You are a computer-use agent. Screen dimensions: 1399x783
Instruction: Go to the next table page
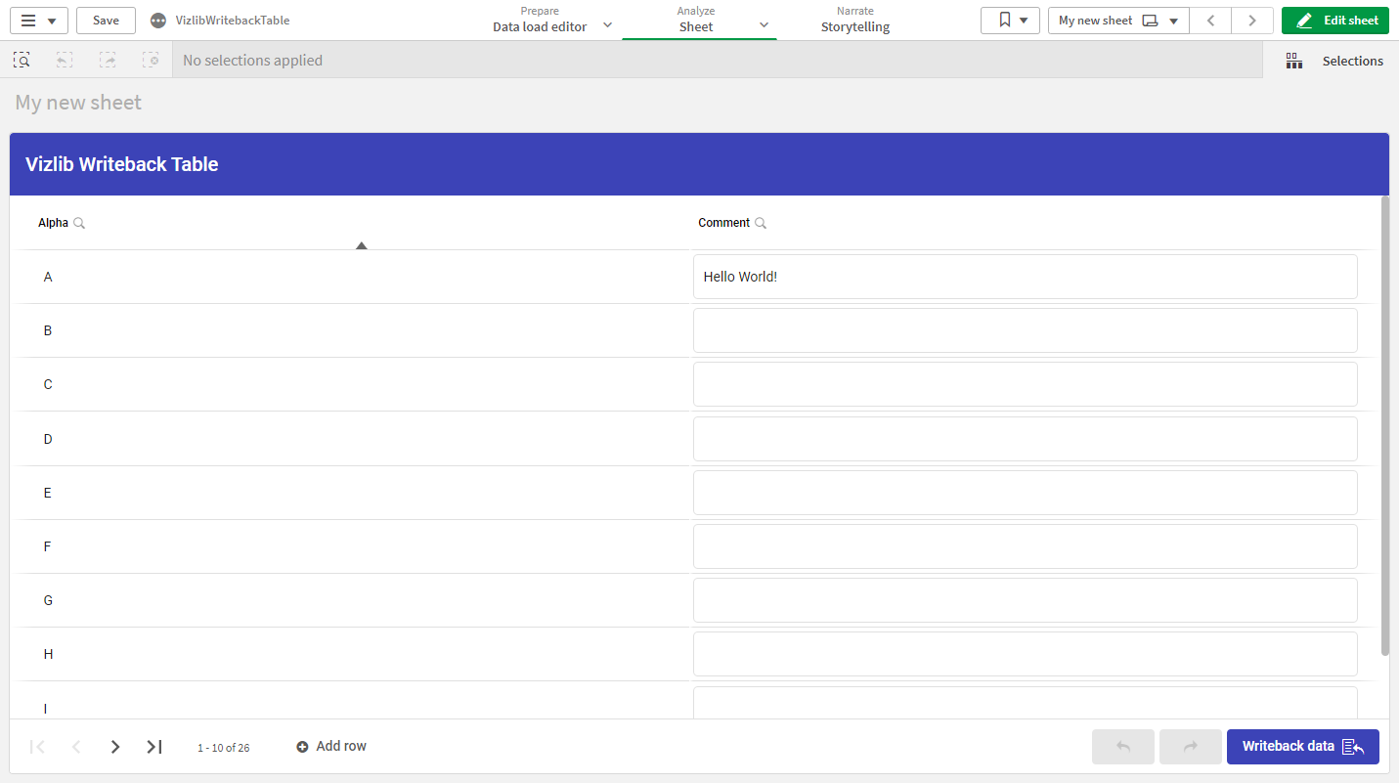pyautogui.click(x=115, y=747)
